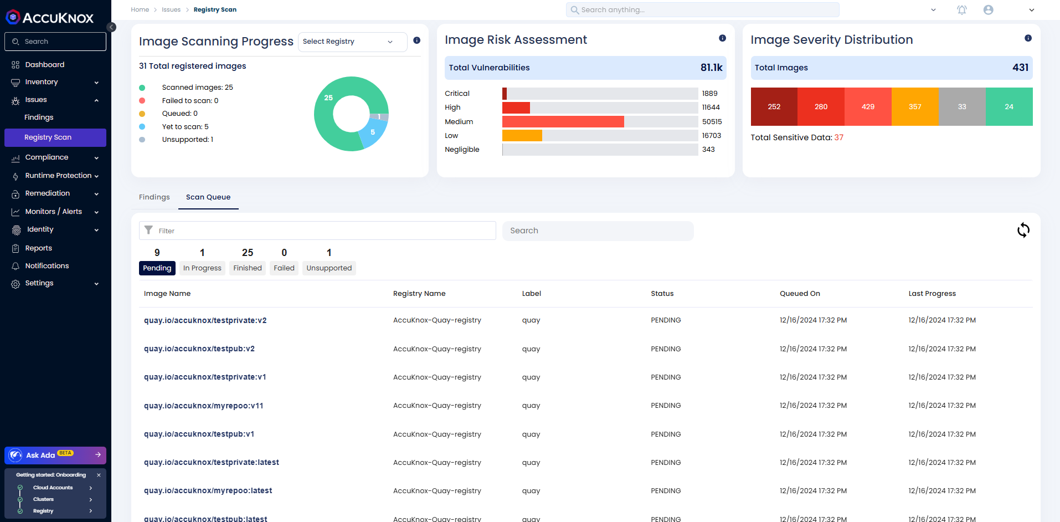Expand the Inventory menu chevron
This screenshot has width=1060, height=522.
[96, 83]
